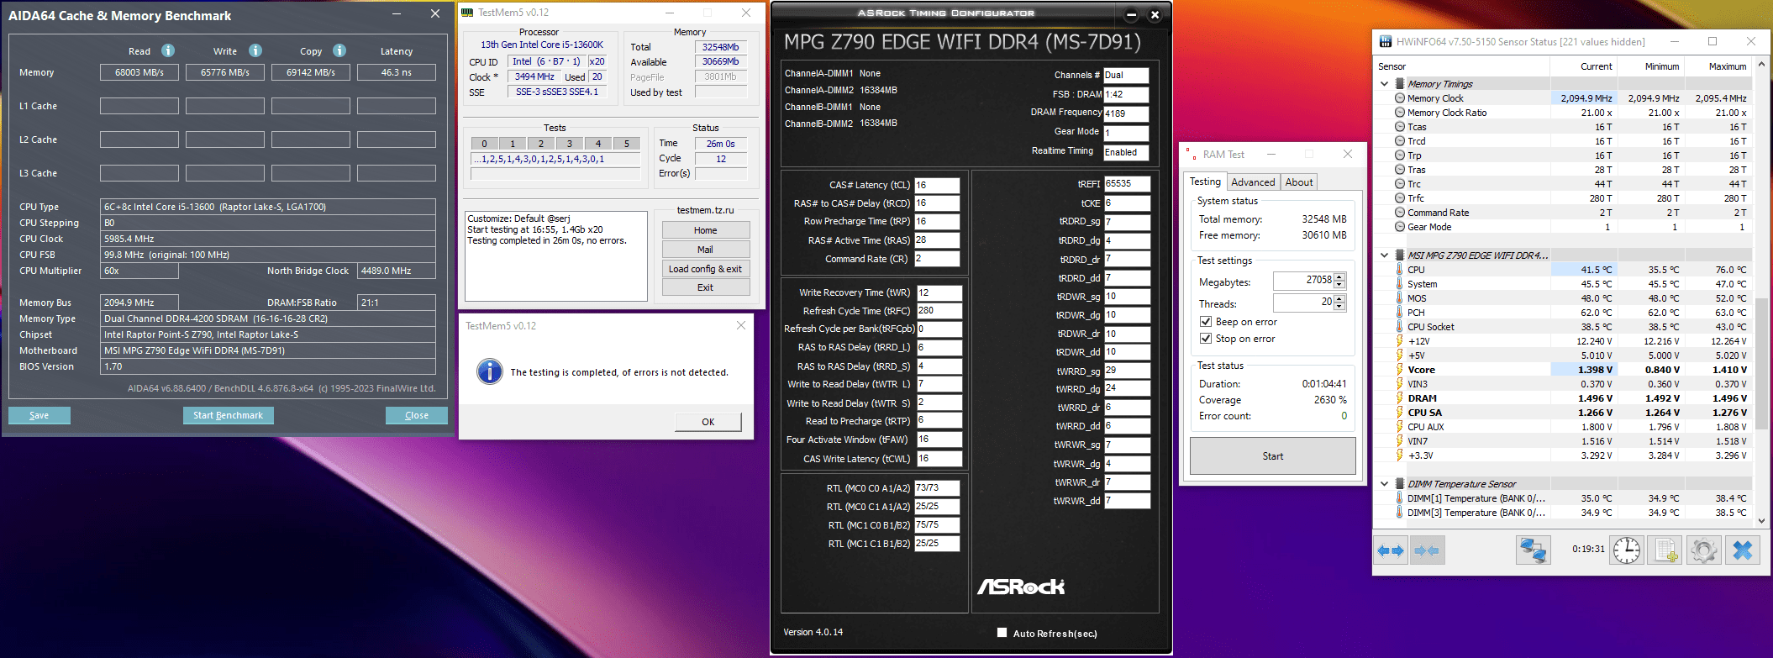Click the Close button in AIDA64 benchmark
The width and height of the screenshot is (1773, 658).
[417, 415]
